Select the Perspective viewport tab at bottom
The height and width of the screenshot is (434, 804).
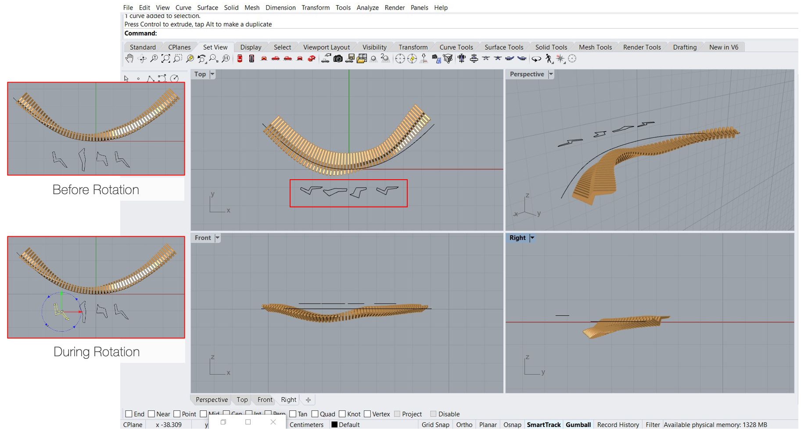(x=212, y=400)
